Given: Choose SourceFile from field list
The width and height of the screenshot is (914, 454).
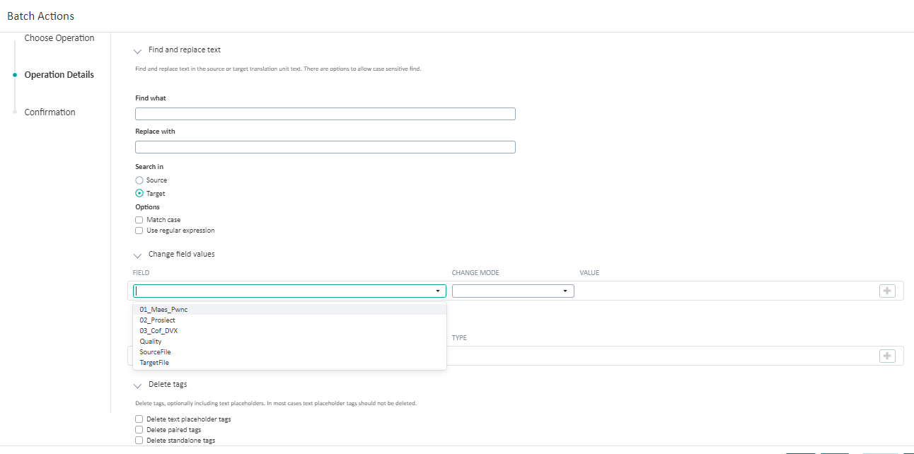Looking at the screenshot, I should [290, 351].
